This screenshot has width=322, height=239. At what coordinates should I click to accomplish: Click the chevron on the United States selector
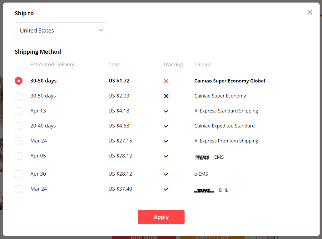(101, 30)
